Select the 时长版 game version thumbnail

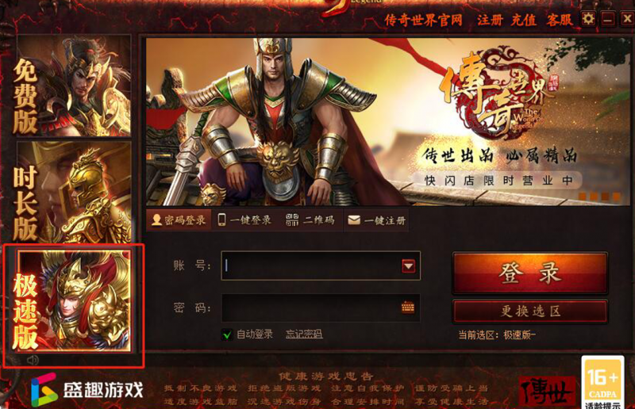click(x=74, y=192)
